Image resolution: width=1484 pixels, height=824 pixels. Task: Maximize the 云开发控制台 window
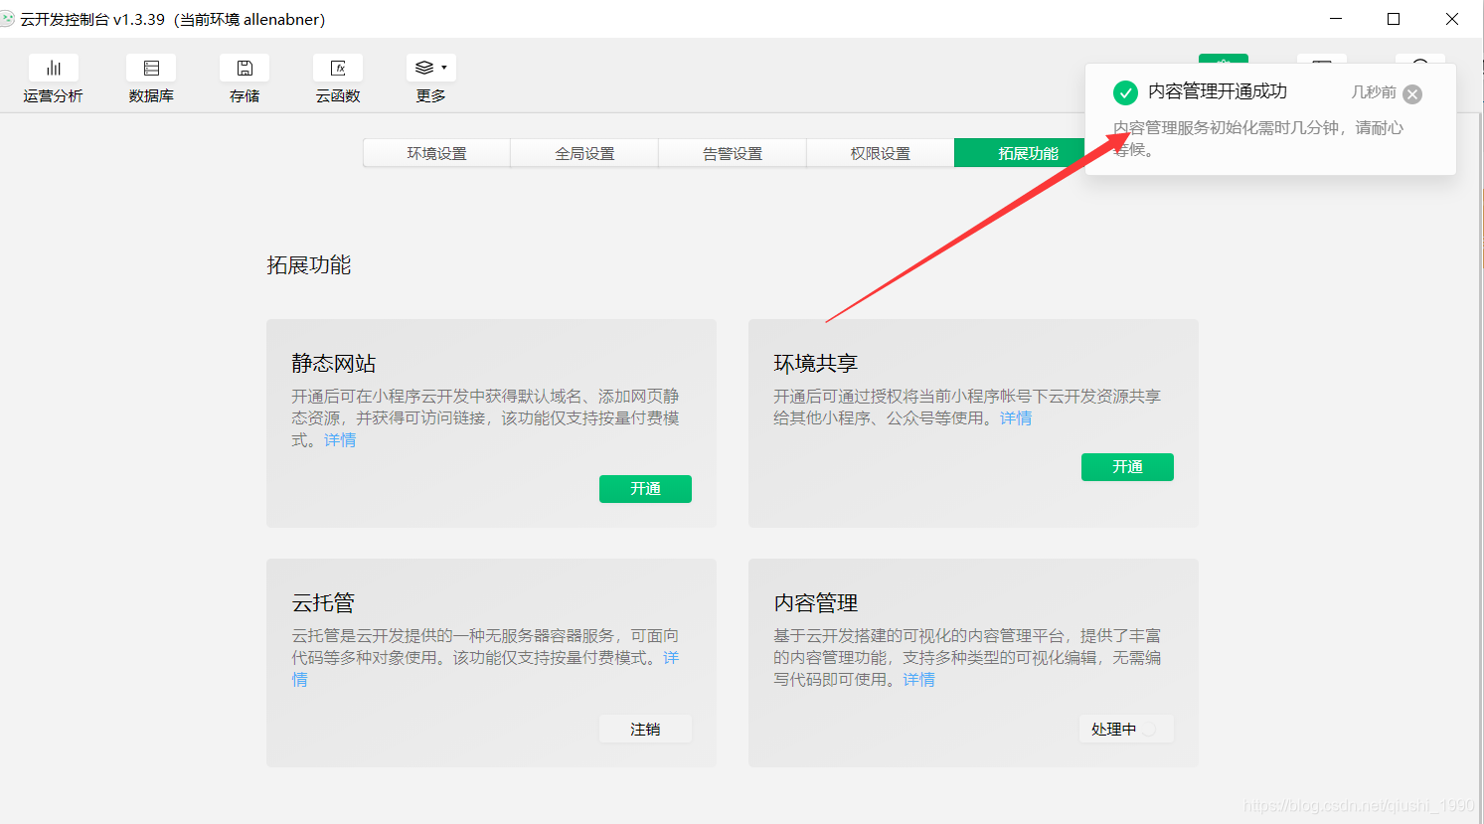coord(1394,19)
